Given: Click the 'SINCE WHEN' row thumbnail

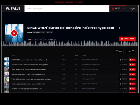Looking at the screenshot, I should [7, 60].
